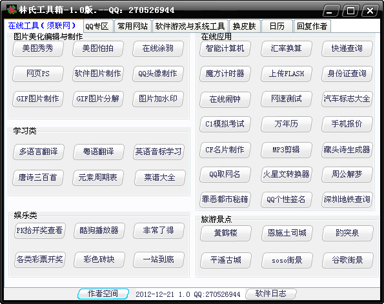This screenshot has height=304, width=384.
Task: Click PK拾开奖查看 button
Action: pyautogui.click(x=39, y=230)
